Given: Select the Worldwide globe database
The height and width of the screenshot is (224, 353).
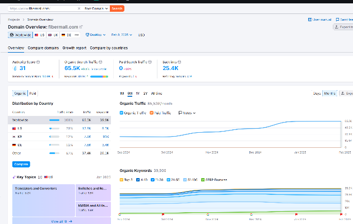Looking at the screenshot, I should click(21, 35).
